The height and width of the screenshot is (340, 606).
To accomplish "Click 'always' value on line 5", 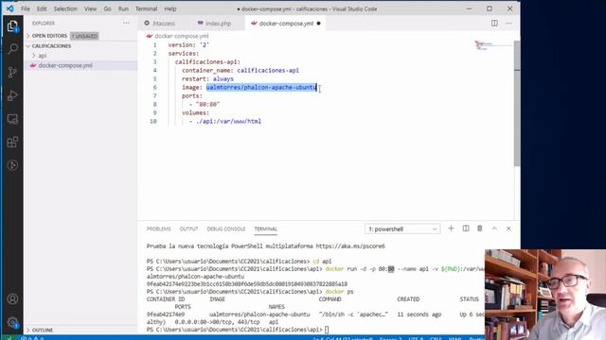I will coord(223,79).
